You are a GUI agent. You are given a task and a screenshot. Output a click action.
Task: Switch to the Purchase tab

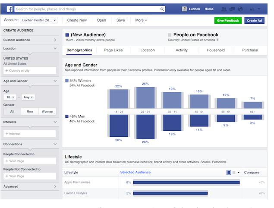250,50
